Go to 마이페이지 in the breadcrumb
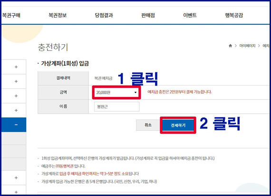Screen dimensions: 271x196 click(247, 46)
